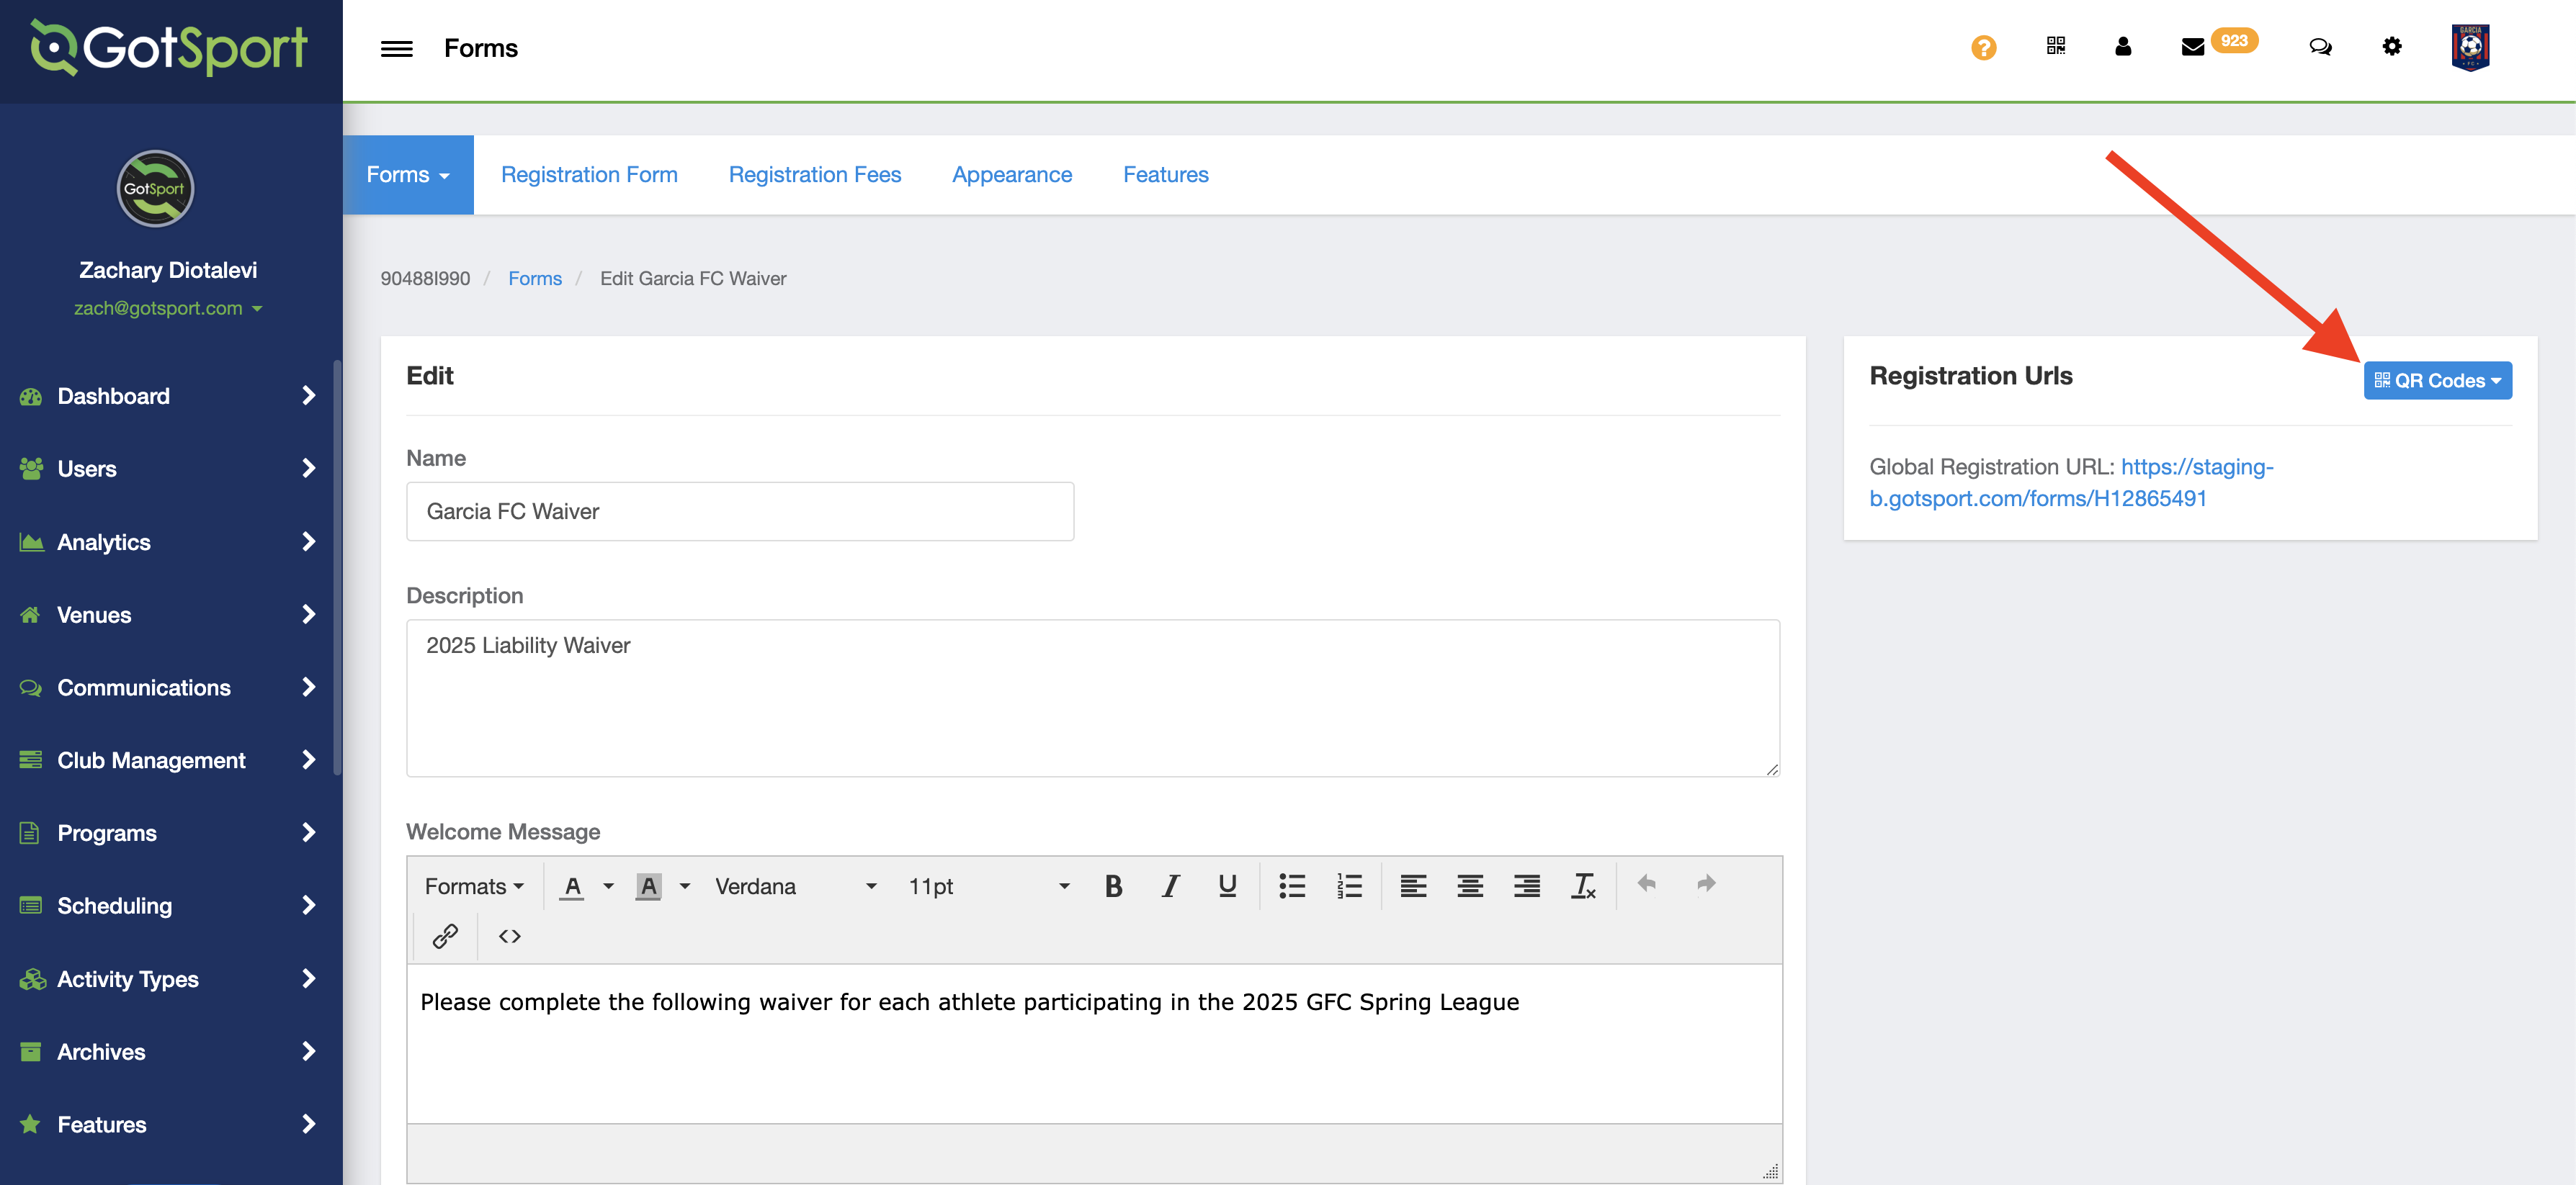Click the sidebar scrollbar

[337, 567]
